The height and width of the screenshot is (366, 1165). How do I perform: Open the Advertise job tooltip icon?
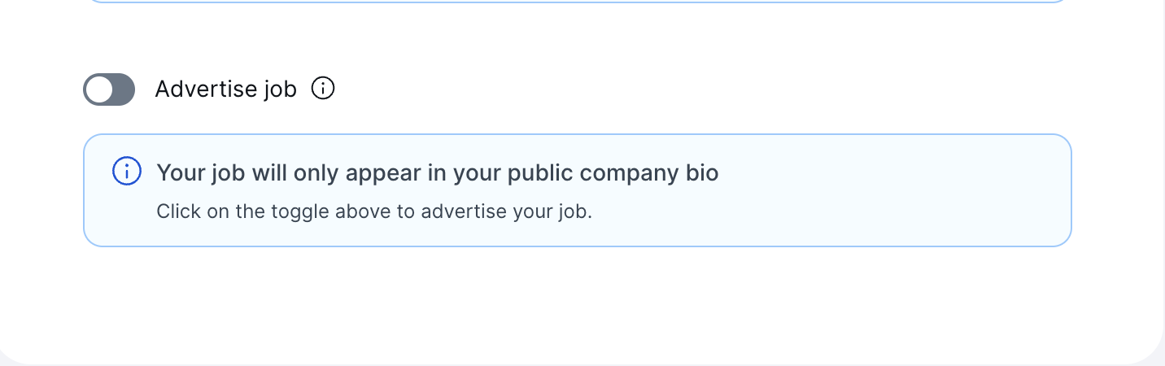323,88
